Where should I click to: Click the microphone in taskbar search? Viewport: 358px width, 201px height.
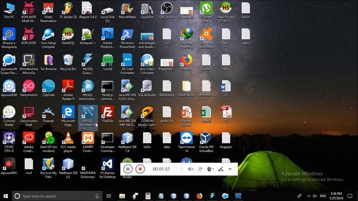pyautogui.click(x=97, y=196)
